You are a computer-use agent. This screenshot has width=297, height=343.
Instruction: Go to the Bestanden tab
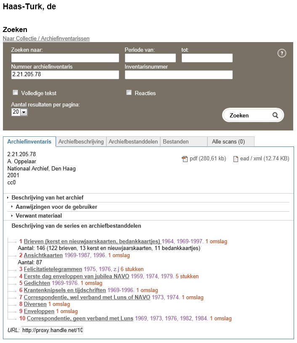(x=175, y=142)
